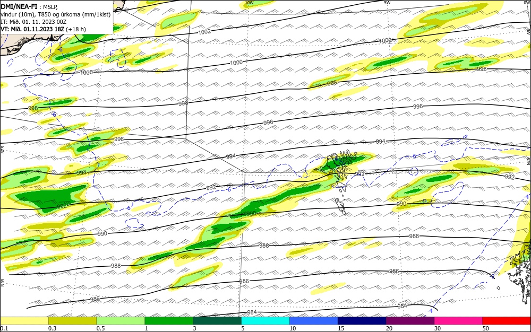Pick the cyan 5–10 legend swatch
Image resolution: width=531 pixels, height=332 pixels.
265,321
